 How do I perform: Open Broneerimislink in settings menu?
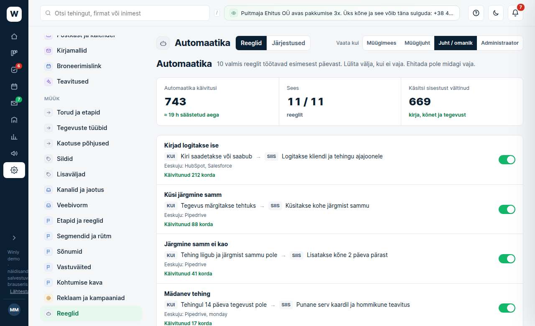[91, 66]
